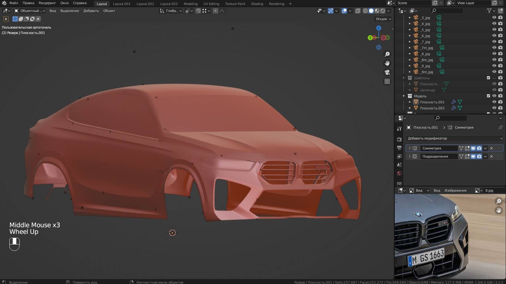This screenshot has height=284, width=506.
Task: Hide _3_jpg using its eye toggle
Action: click(x=495, y=17)
